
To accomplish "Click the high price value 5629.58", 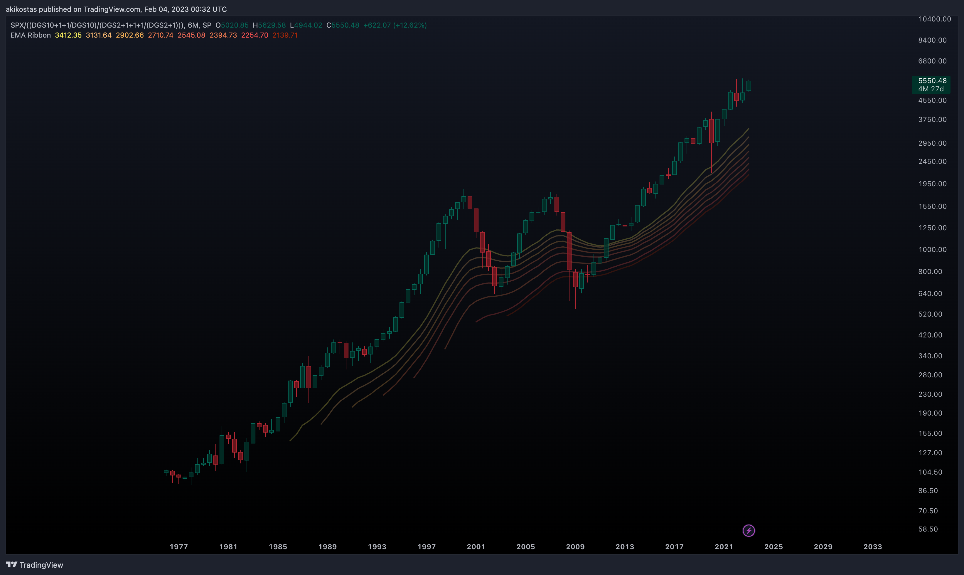I will 272,25.
